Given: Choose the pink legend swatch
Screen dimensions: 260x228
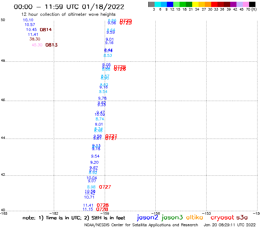Looking at the screenshot, I should 246,4.
